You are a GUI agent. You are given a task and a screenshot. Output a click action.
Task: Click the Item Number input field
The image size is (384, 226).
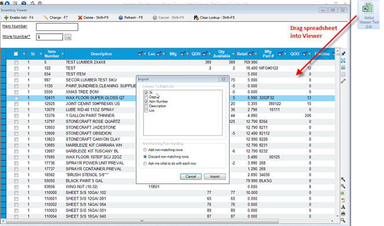coord(57,27)
